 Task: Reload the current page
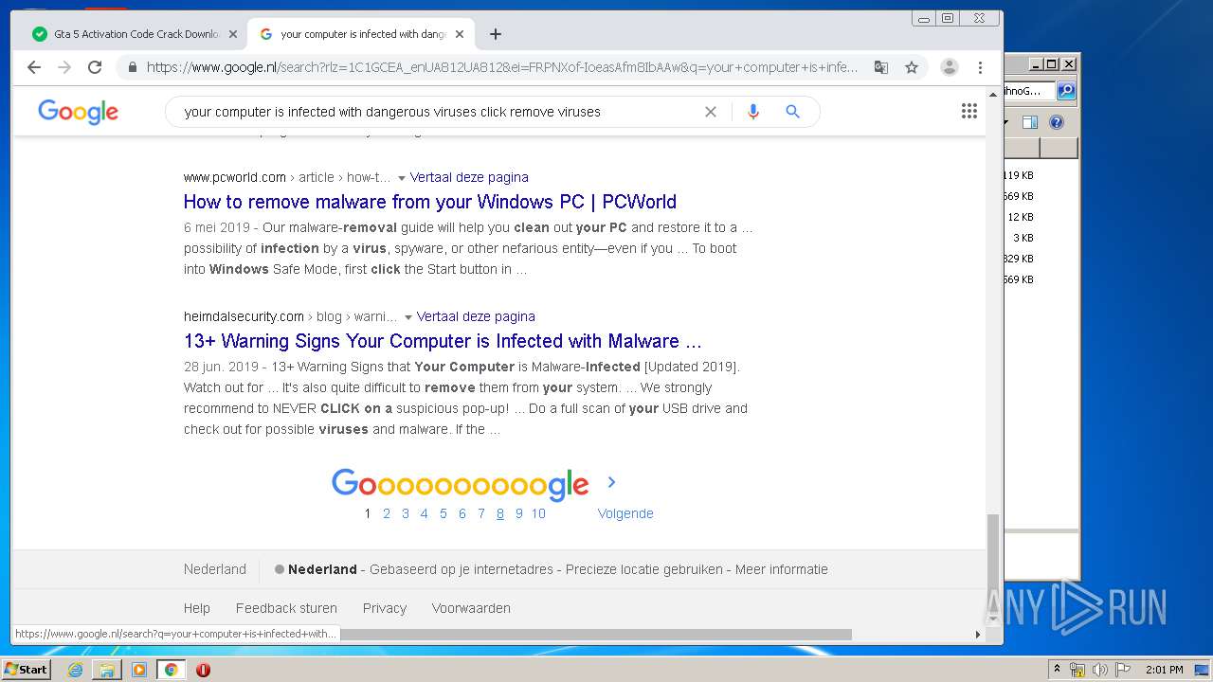tap(95, 67)
